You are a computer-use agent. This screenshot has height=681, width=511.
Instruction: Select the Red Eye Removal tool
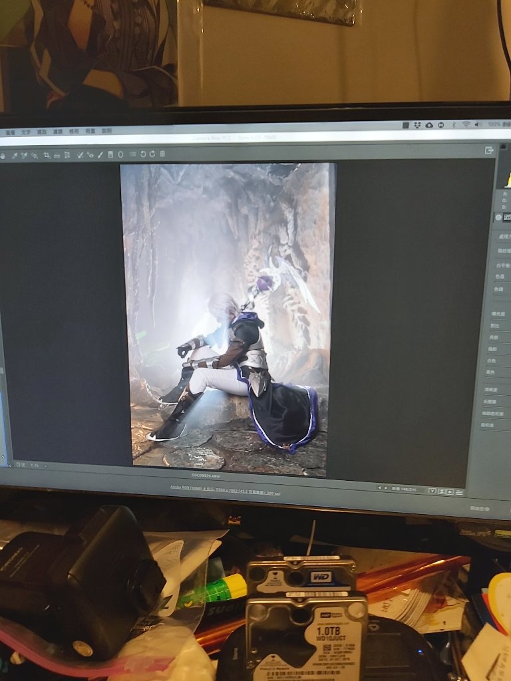[90, 154]
